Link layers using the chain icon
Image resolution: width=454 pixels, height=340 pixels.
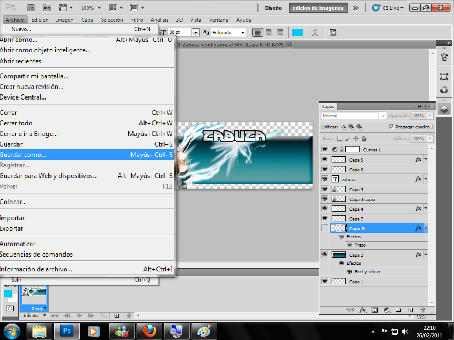pos(350,310)
